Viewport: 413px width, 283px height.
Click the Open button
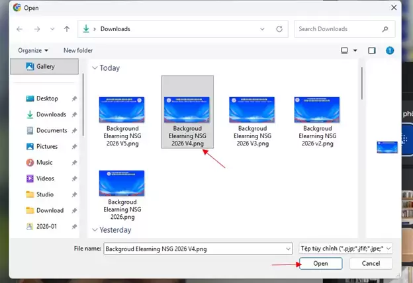click(320, 264)
